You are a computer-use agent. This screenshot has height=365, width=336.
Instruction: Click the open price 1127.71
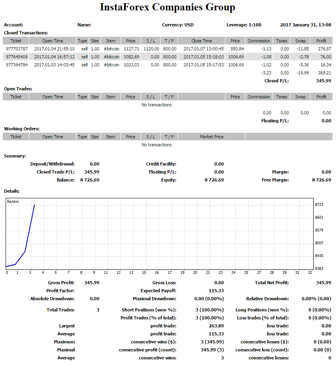tap(131, 49)
